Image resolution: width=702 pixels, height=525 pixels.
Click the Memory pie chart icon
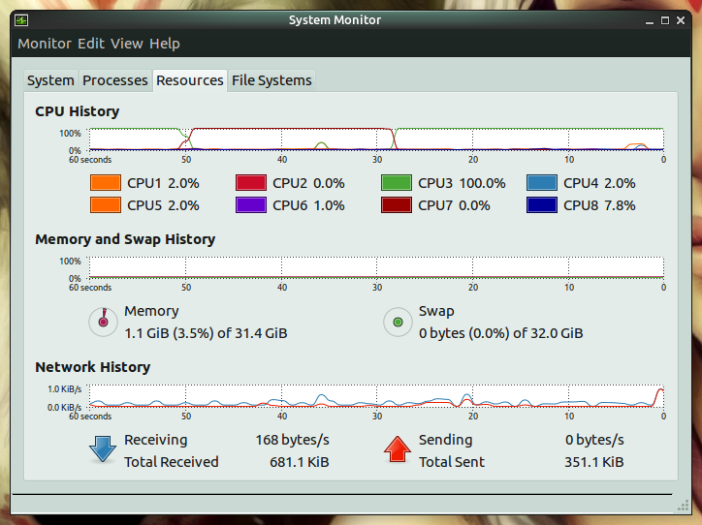[103, 322]
